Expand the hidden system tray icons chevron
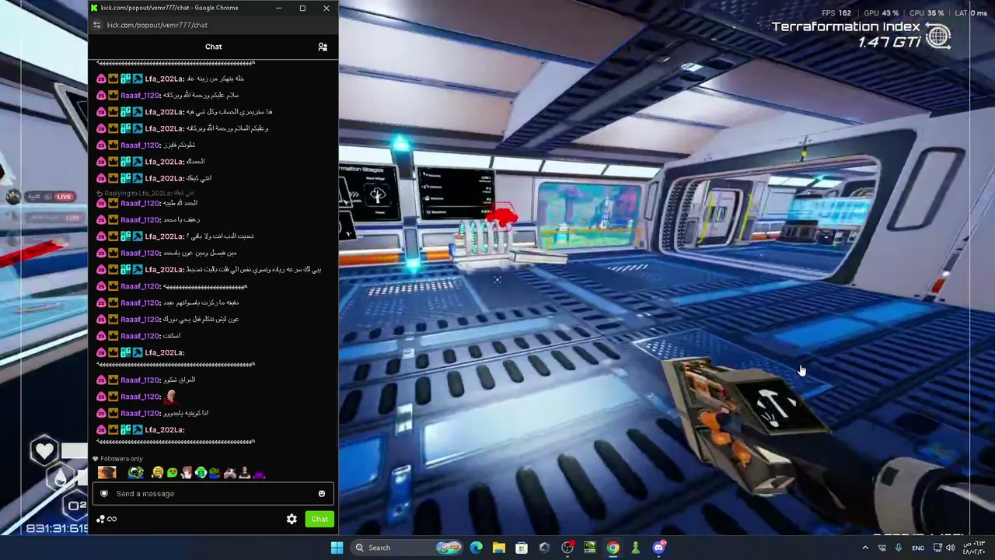Viewport: 995px width, 560px height. [865, 548]
